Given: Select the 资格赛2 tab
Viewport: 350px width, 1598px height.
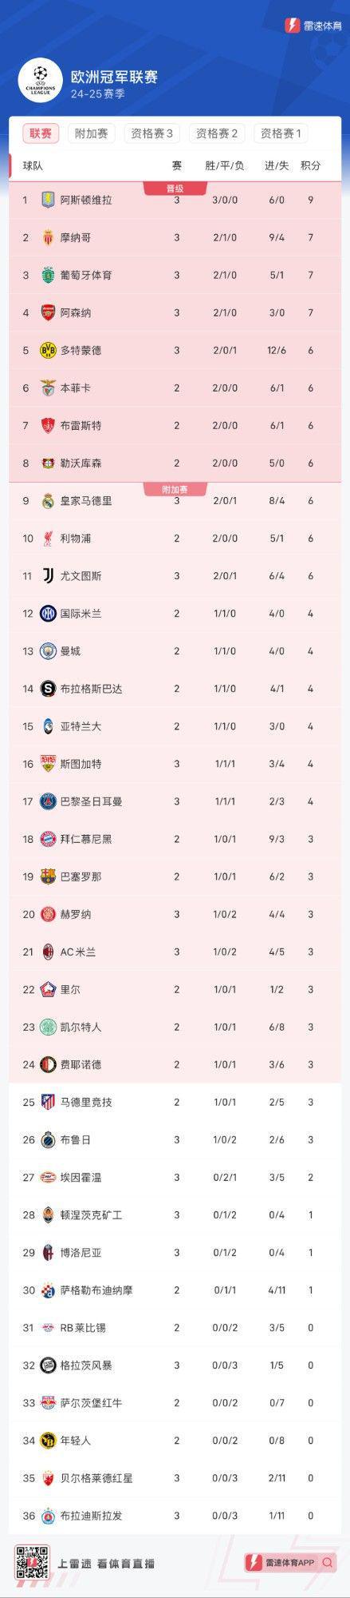Looking at the screenshot, I should coord(217,133).
